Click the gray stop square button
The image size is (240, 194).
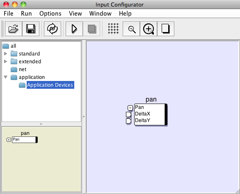click(91, 29)
